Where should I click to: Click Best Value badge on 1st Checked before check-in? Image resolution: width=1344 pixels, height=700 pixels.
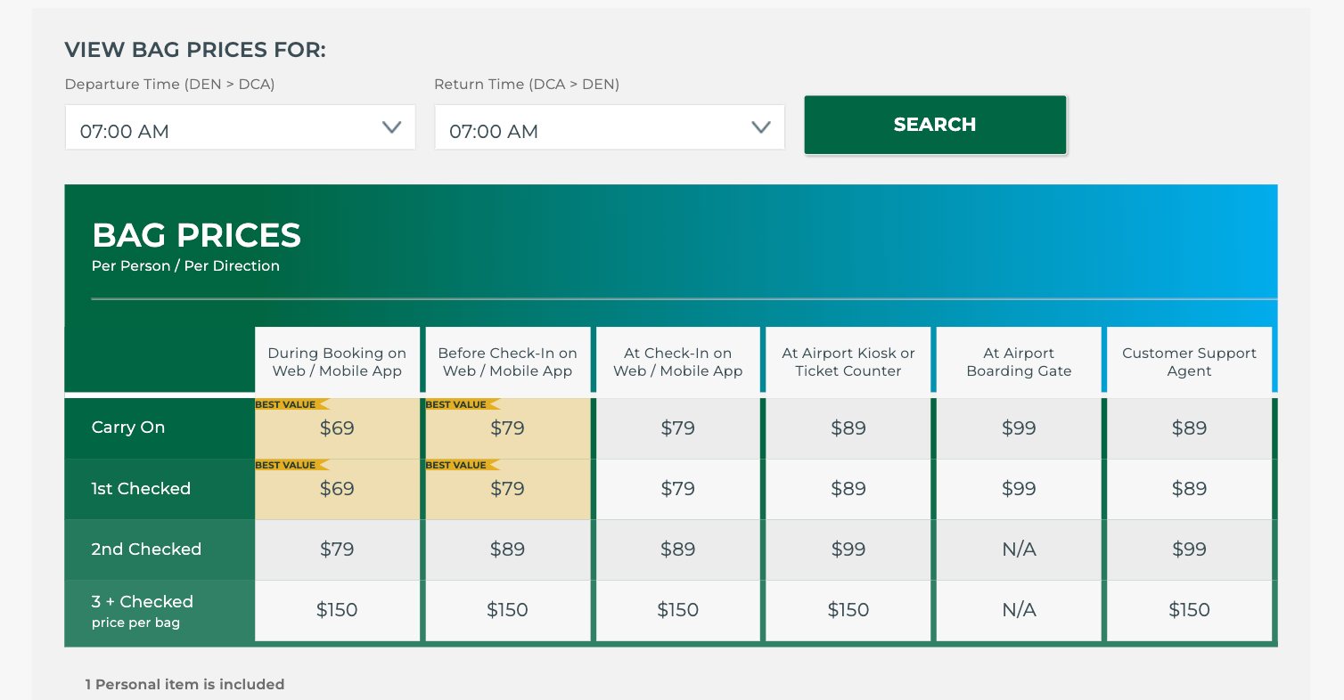pyautogui.click(x=462, y=465)
